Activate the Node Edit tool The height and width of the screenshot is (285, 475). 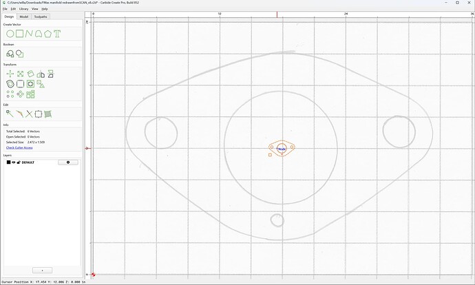[x=10, y=114]
